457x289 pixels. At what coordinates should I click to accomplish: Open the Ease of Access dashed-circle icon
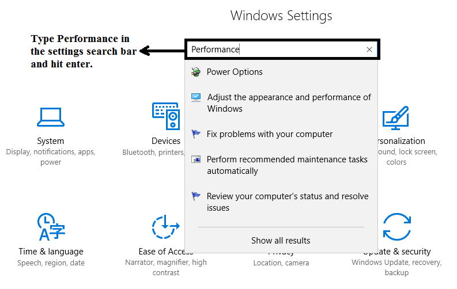pyautogui.click(x=165, y=227)
